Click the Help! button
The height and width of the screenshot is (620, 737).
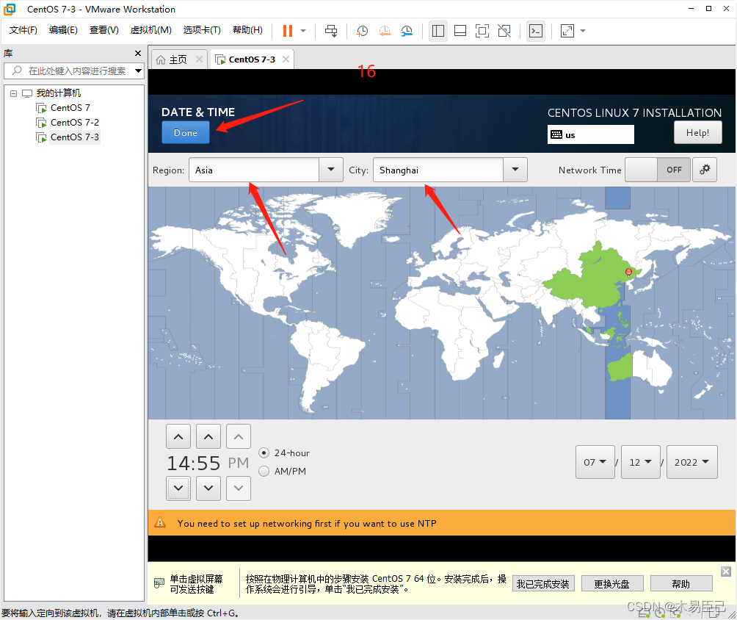click(x=697, y=133)
